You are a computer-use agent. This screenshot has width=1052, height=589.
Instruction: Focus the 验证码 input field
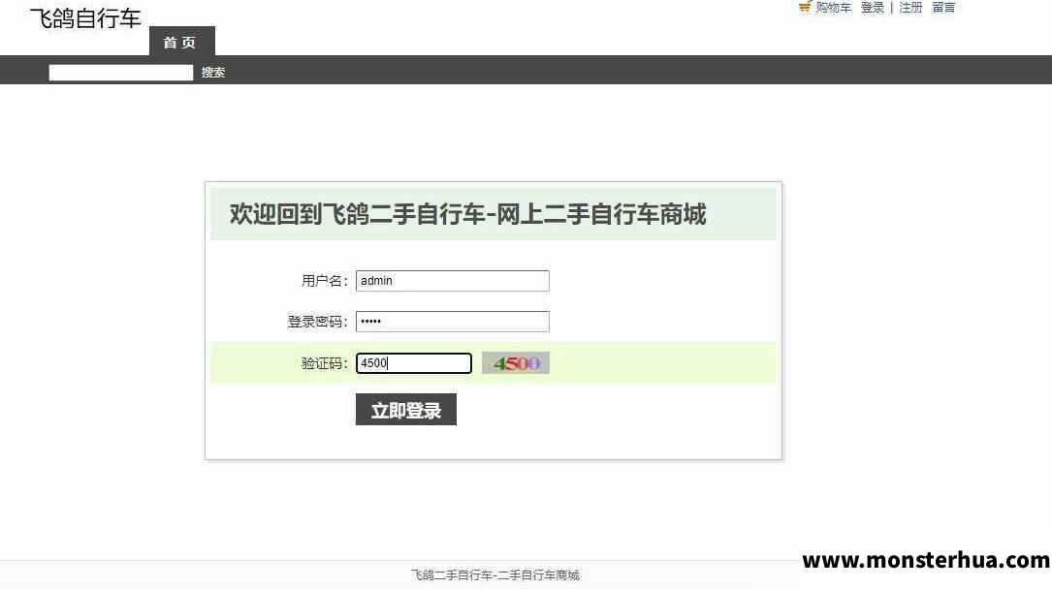[x=413, y=363]
